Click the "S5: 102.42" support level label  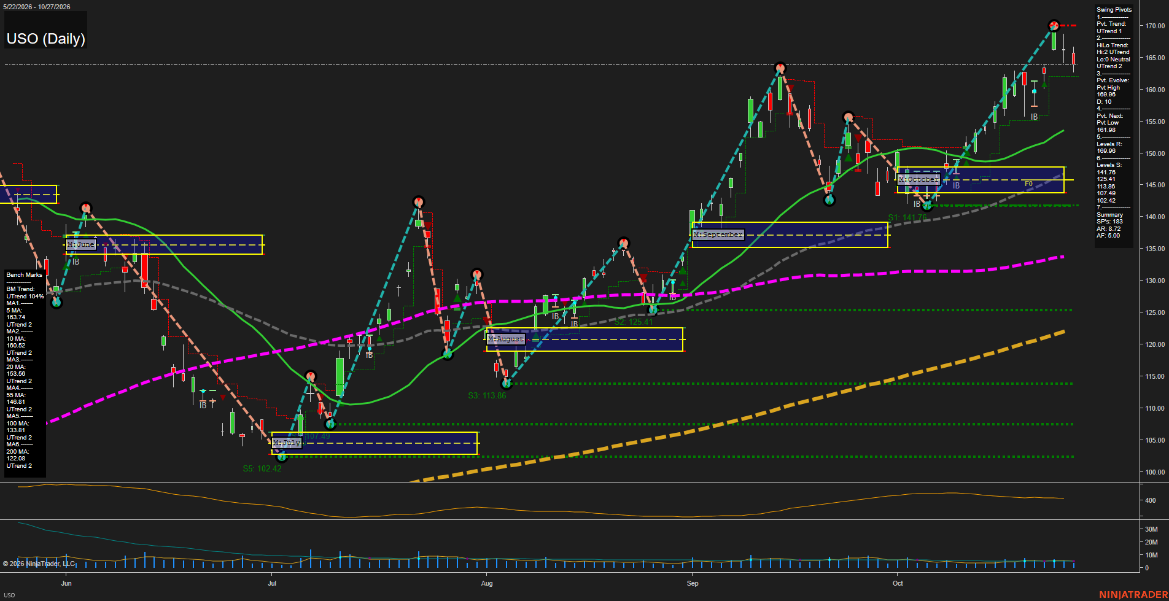point(262,468)
